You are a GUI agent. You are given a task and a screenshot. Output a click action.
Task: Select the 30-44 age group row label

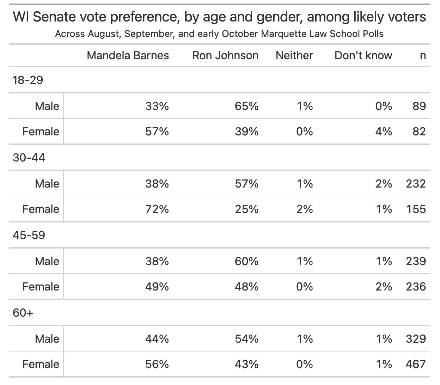(x=29, y=158)
